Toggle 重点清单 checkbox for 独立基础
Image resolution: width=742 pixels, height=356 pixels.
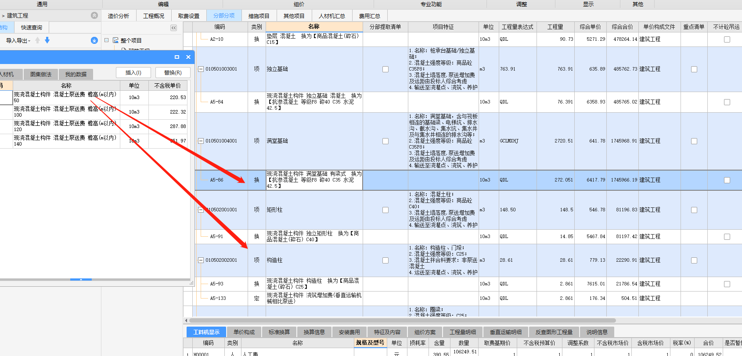tap(694, 69)
